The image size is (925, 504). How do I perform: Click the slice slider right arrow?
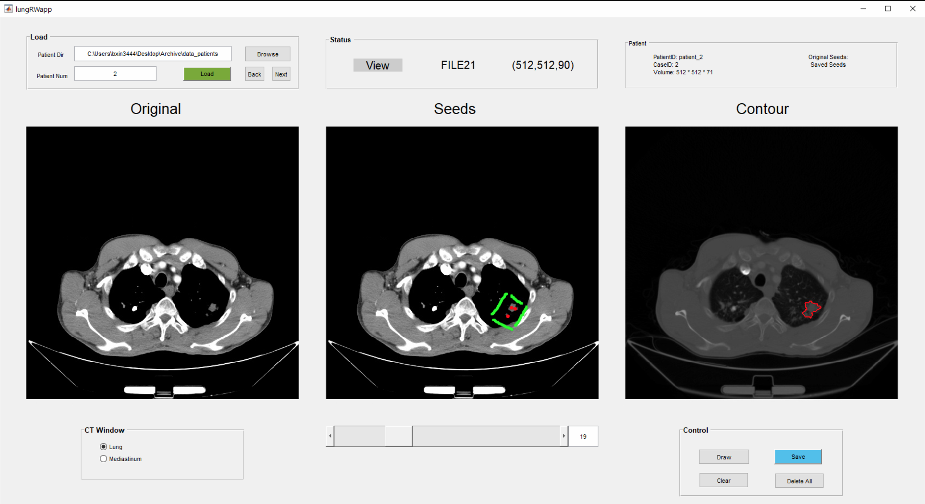[x=563, y=436]
